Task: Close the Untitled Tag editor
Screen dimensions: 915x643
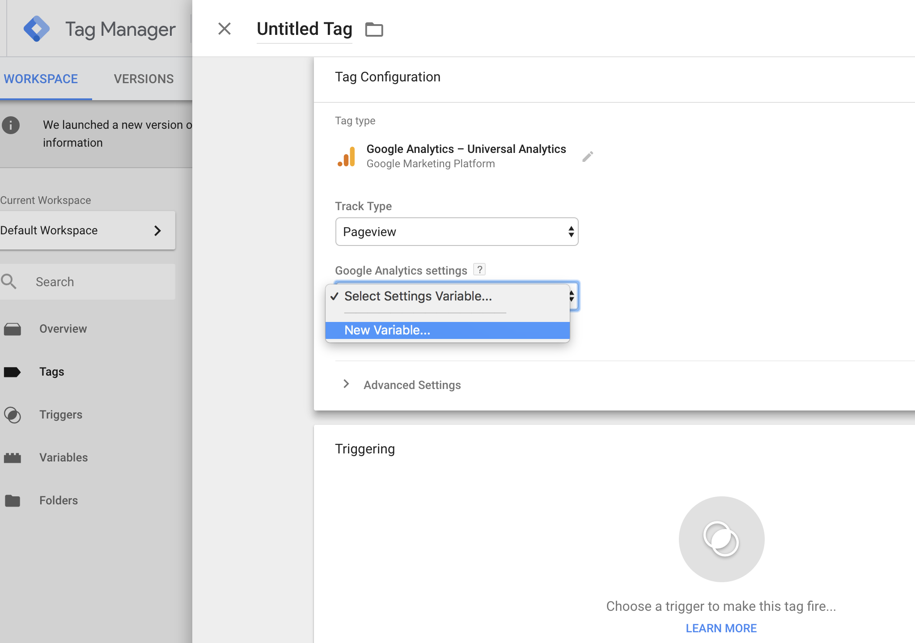Action: (x=225, y=29)
